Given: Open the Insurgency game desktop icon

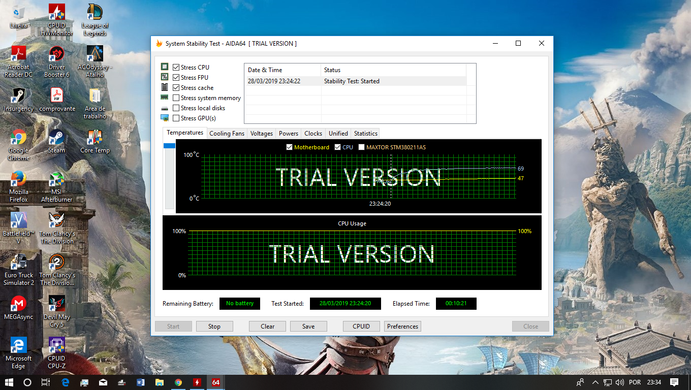Looking at the screenshot, I should click(18, 100).
